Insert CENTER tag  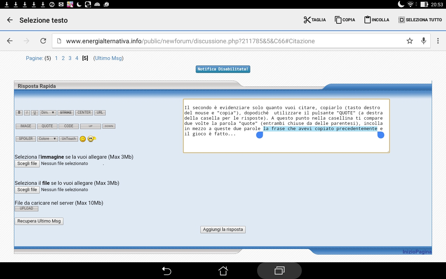84,113
